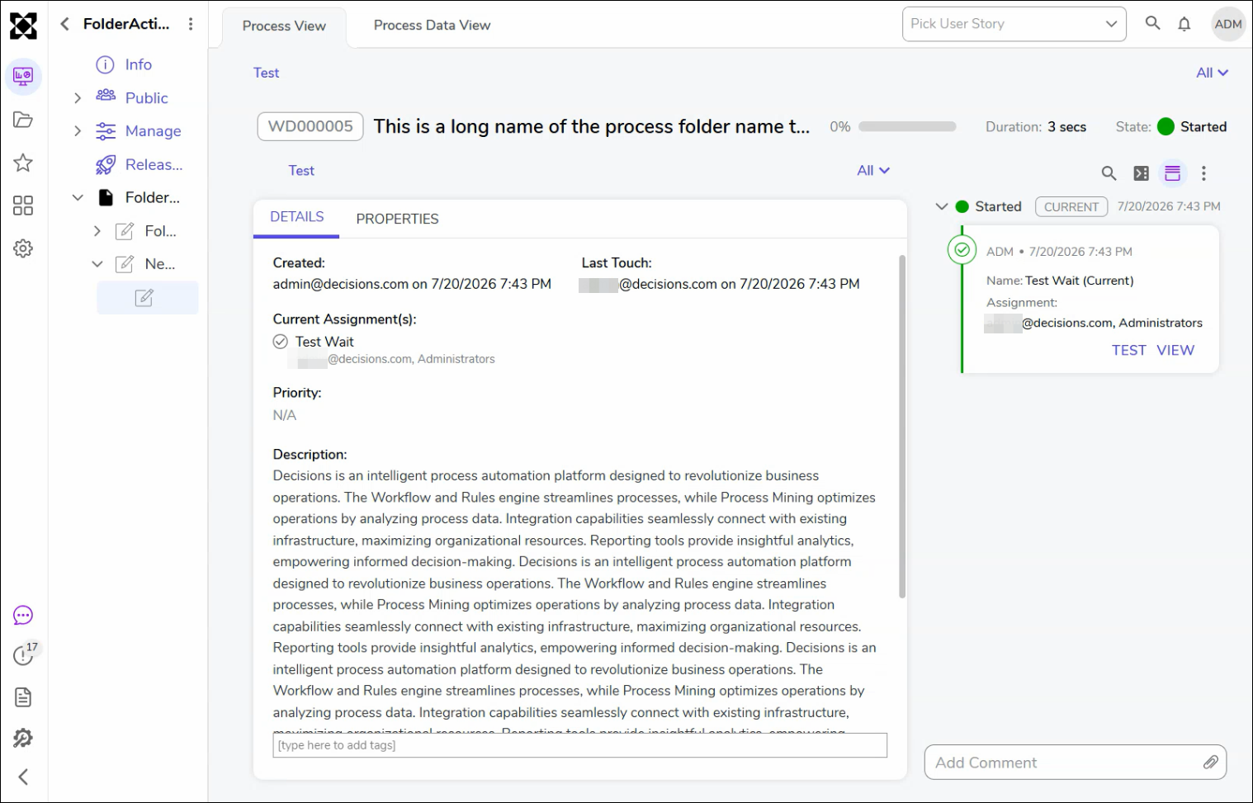Open FolderActi... three-dot menu
The width and height of the screenshot is (1253, 803).
pyautogui.click(x=191, y=24)
